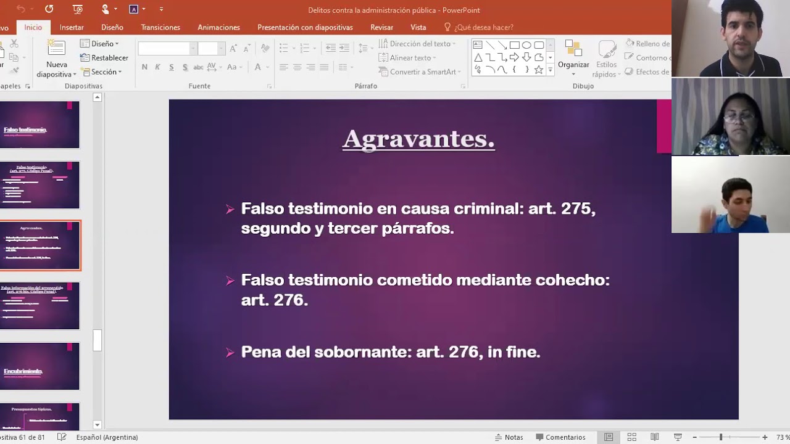Open the slide Diseño layout dropdown
The width and height of the screenshot is (790, 444).
point(99,44)
